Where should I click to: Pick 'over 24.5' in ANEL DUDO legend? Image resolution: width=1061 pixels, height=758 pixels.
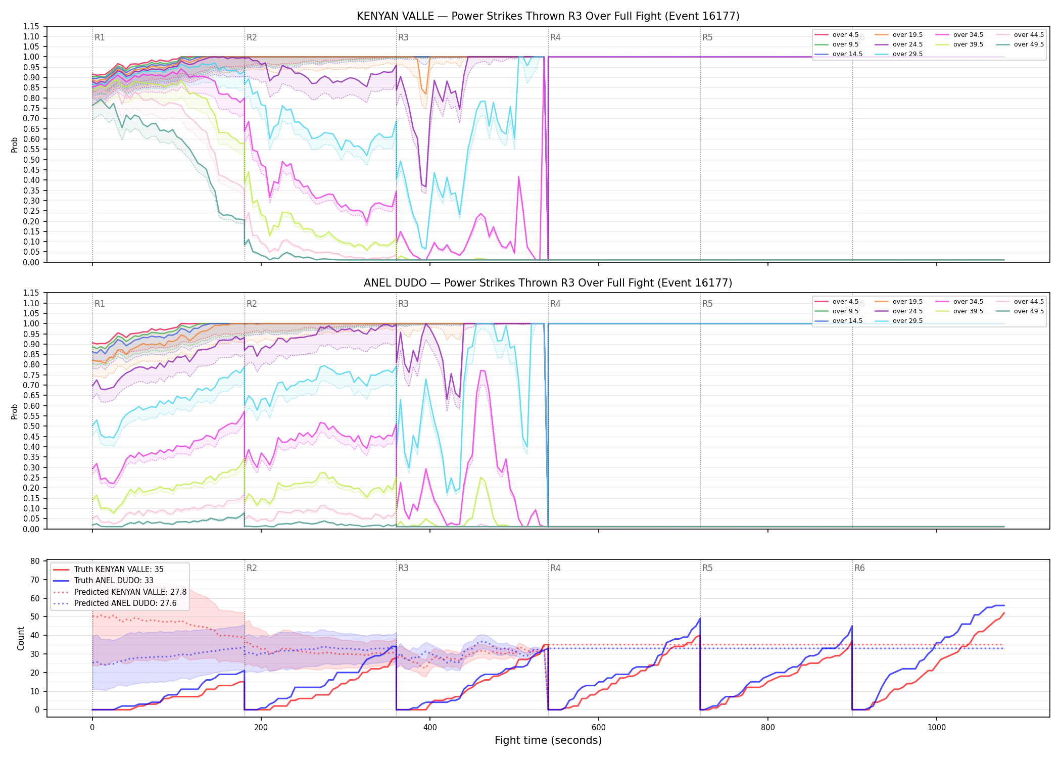[899, 311]
